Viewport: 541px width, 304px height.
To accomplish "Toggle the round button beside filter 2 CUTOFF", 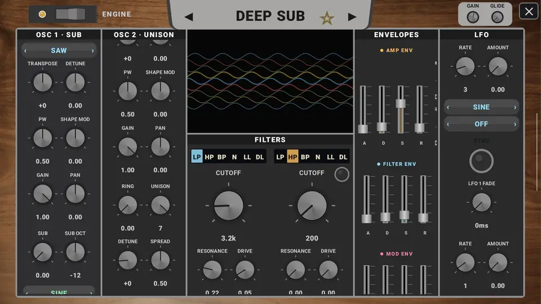I will coord(342,175).
